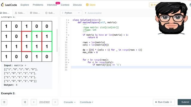The width and height of the screenshot is (191, 107).
Task: Collapse code fold at line 2
Action: [69, 23]
